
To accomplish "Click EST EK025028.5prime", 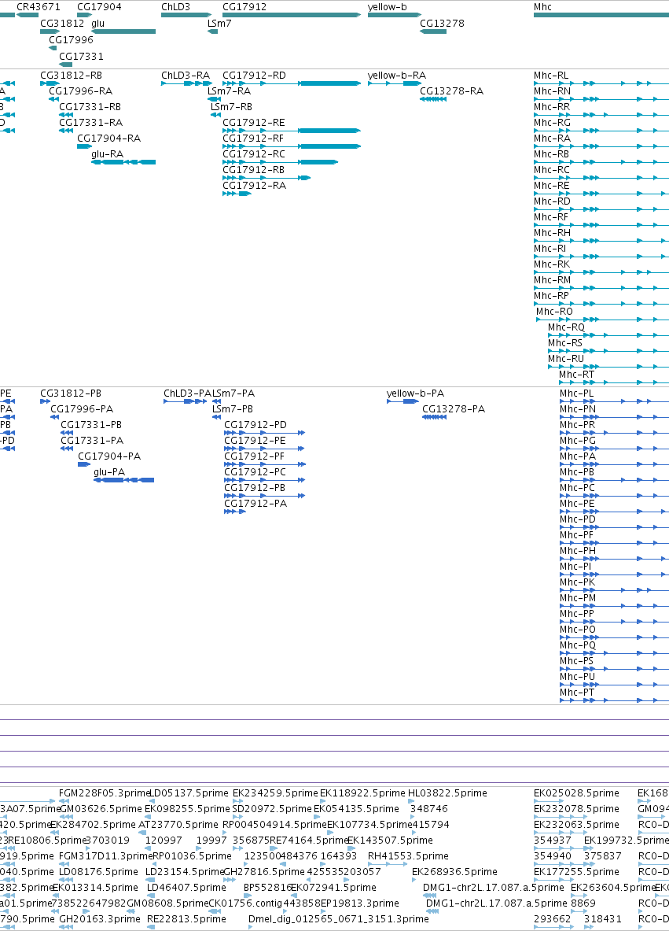I will click(x=576, y=793).
